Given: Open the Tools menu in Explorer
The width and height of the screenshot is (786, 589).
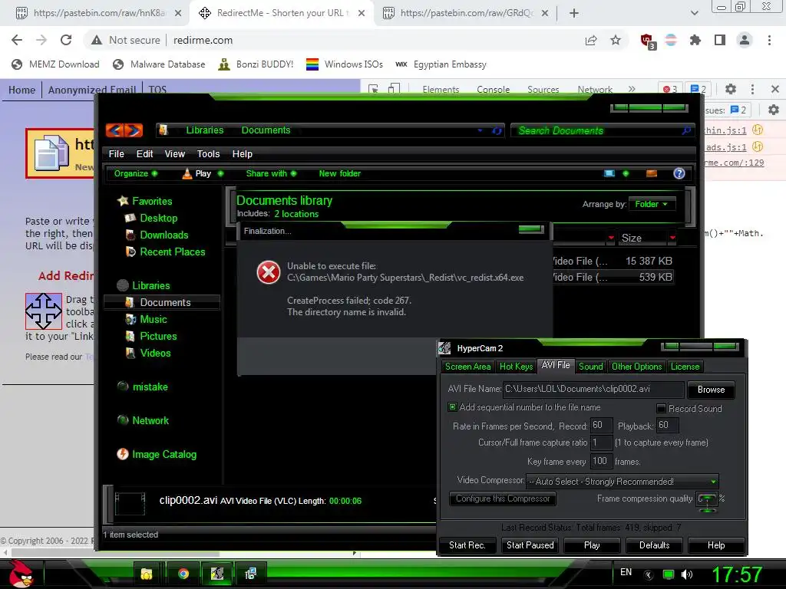Looking at the screenshot, I should click(208, 153).
